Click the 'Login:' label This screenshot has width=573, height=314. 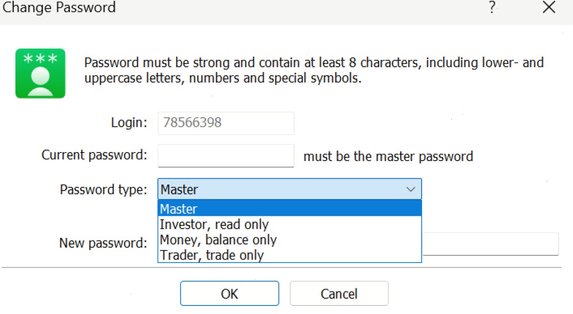tap(129, 123)
